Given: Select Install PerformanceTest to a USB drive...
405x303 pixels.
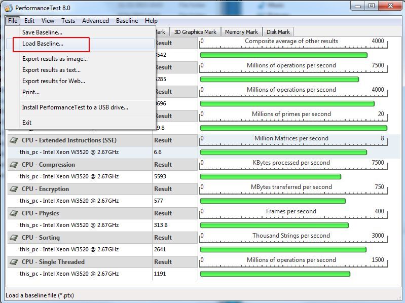Looking at the screenshot, I should [x=81, y=107].
